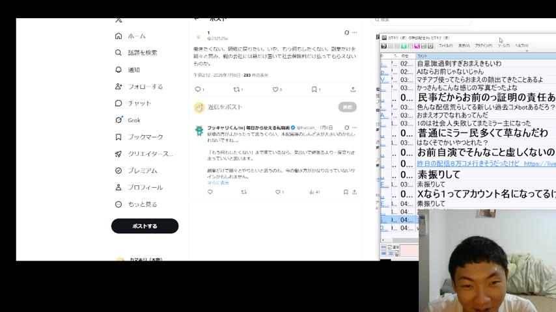Open more options on フッキャリくん's comment
The height and width of the screenshot is (312, 556).
point(355,127)
